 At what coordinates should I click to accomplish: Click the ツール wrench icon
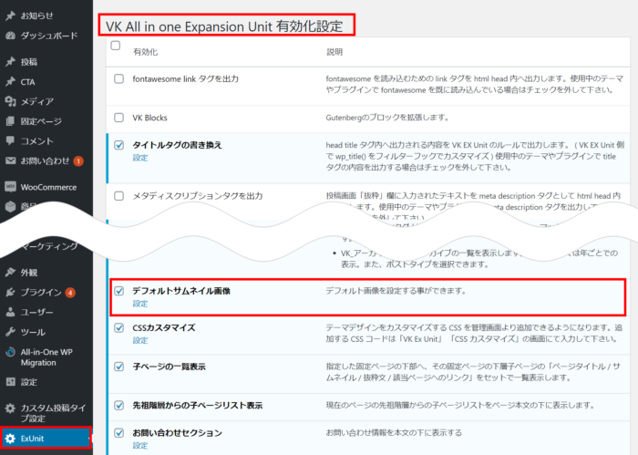coord(10,332)
